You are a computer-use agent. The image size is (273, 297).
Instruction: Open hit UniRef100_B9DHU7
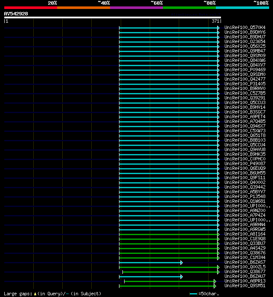245,37
